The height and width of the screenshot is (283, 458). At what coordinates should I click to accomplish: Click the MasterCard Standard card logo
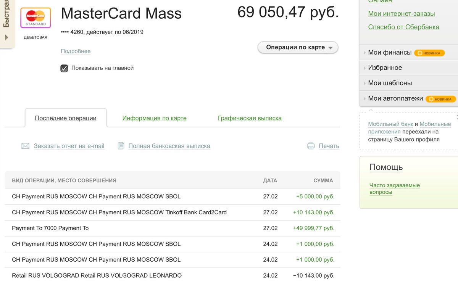(35, 18)
